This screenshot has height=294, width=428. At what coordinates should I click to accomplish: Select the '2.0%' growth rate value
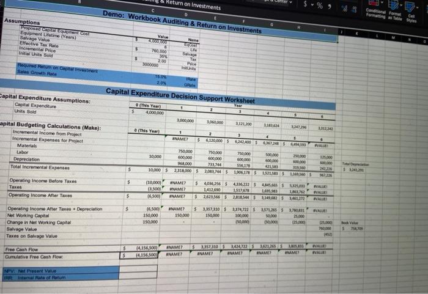(161, 83)
